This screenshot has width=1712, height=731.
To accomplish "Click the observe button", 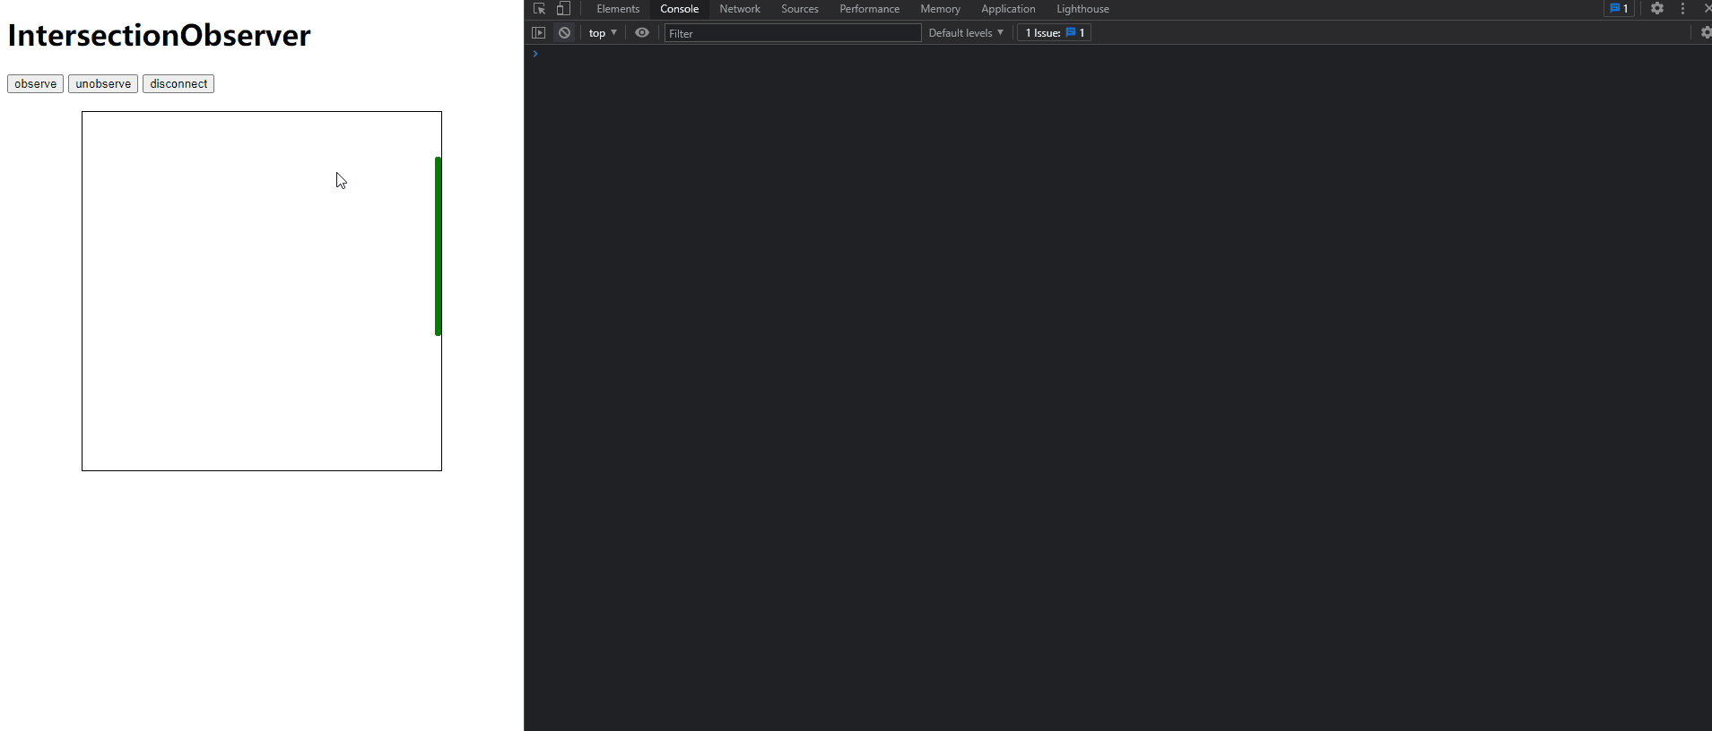I will click(x=35, y=84).
